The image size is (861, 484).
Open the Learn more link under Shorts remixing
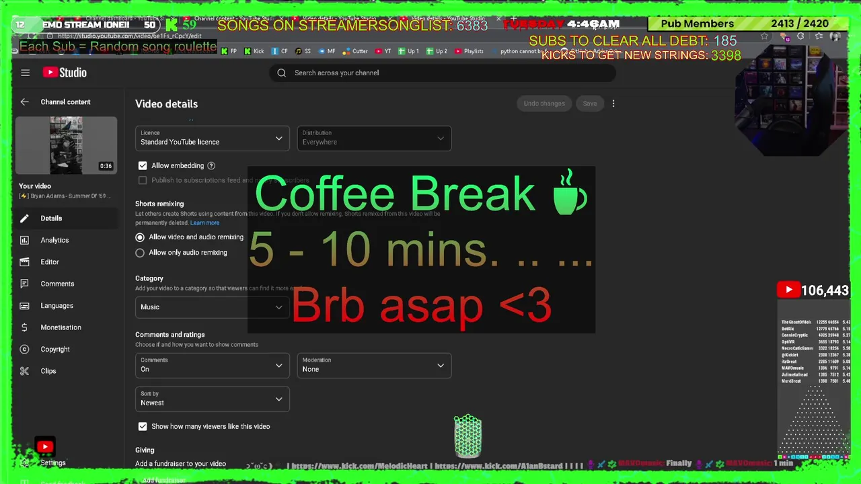pyautogui.click(x=204, y=223)
